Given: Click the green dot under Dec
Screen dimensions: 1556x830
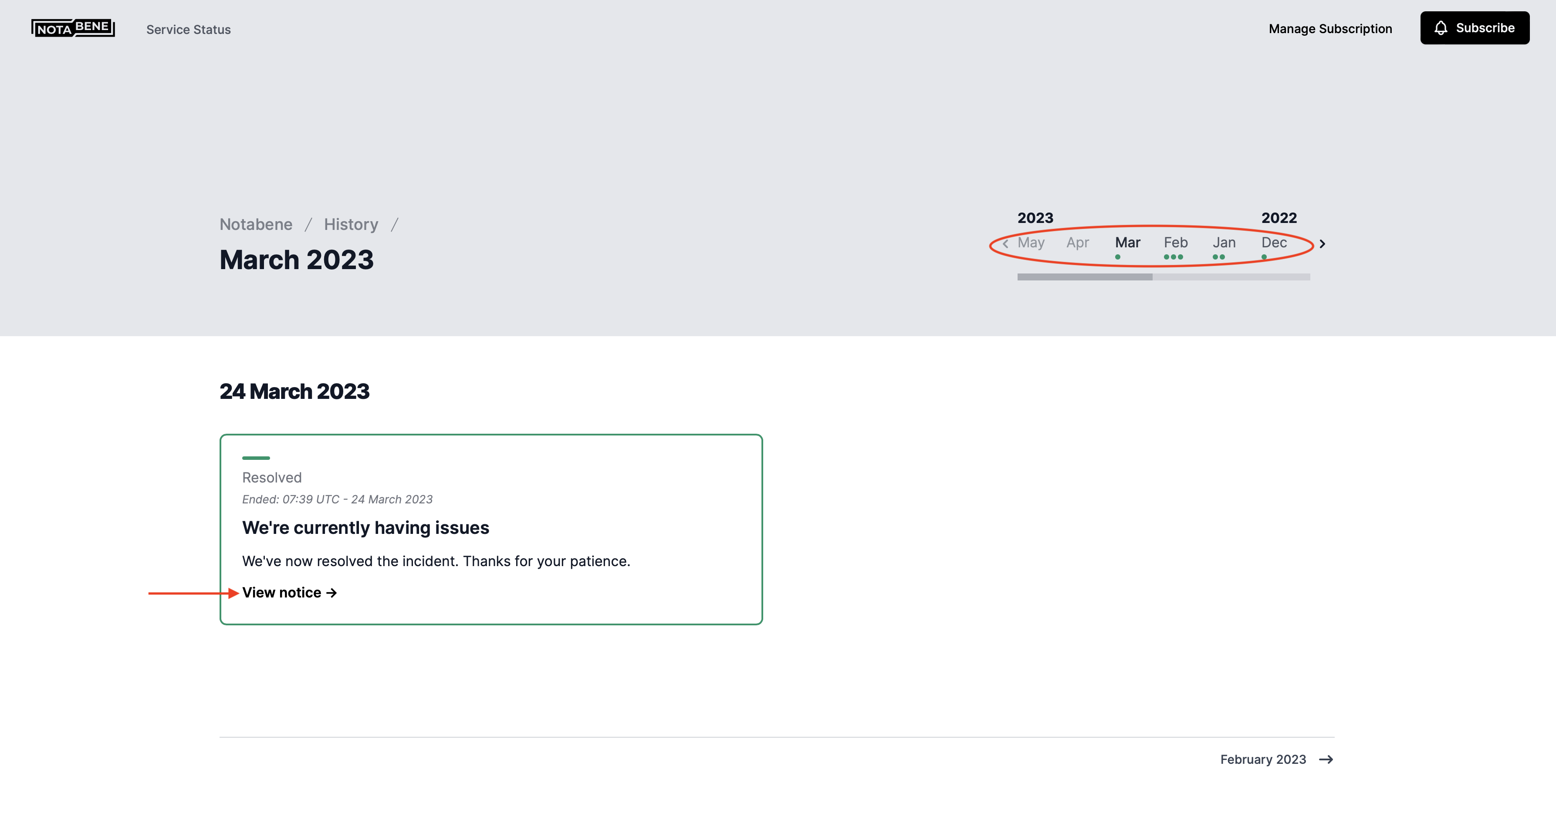Looking at the screenshot, I should pyautogui.click(x=1264, y=257).
